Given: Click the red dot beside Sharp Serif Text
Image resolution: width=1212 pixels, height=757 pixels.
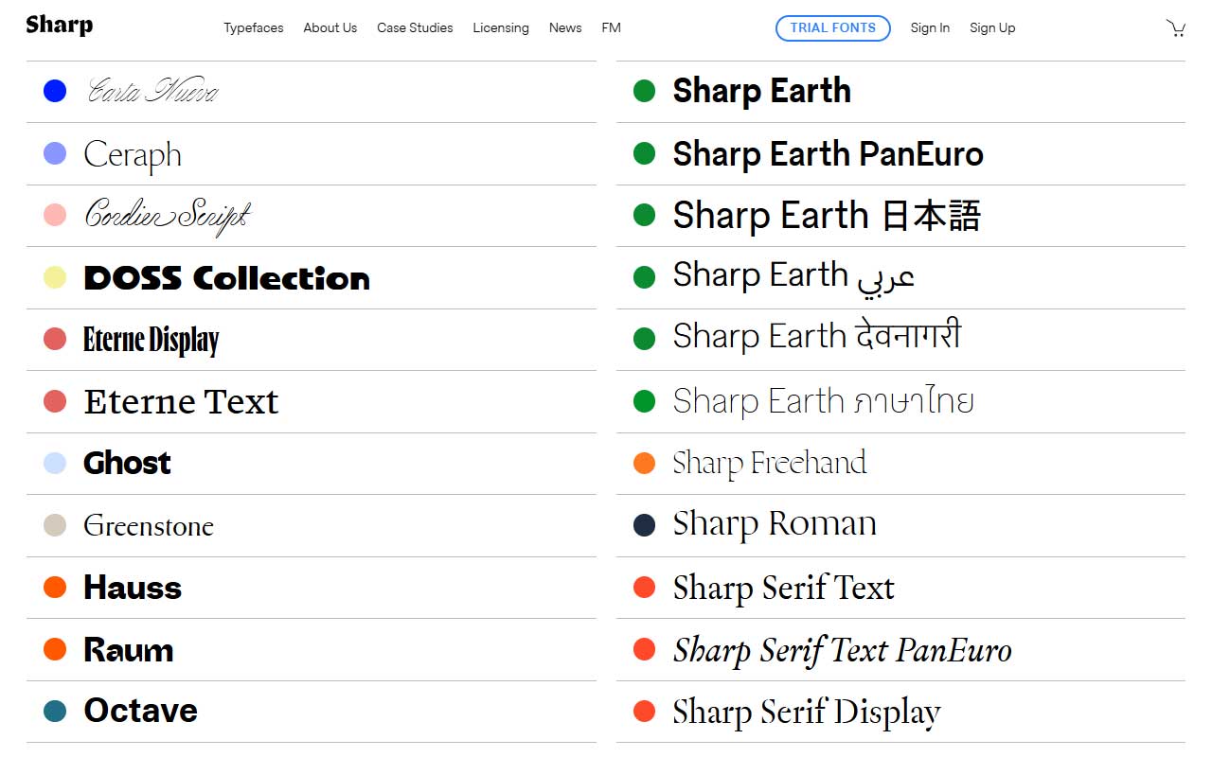Looking at the screenshot, I should pyautogui.click(x=644, y=587).
